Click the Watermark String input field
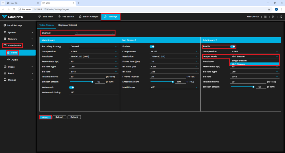The height and width of the screenshot is (153, 285). 93,92
